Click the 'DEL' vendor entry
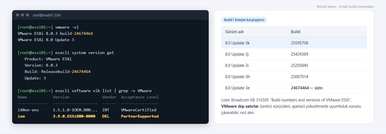The height and width of the screenshot is (134, 386). (x=106, y=116)
